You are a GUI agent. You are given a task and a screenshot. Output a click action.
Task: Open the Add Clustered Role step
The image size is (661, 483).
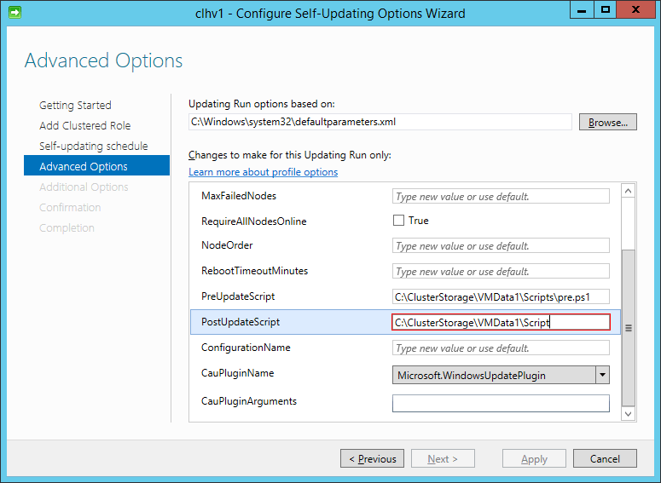[x=84, y=125]
